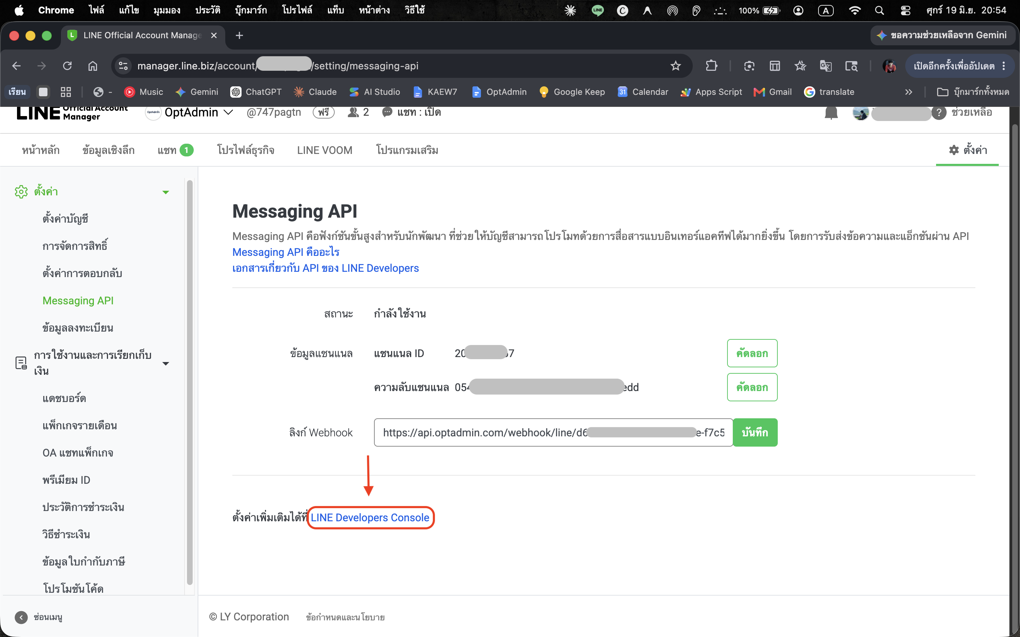Open the AI Studio bookmark
Image resolution: width=1020 pixels, height=637 pixels.
tap(375, 92)
